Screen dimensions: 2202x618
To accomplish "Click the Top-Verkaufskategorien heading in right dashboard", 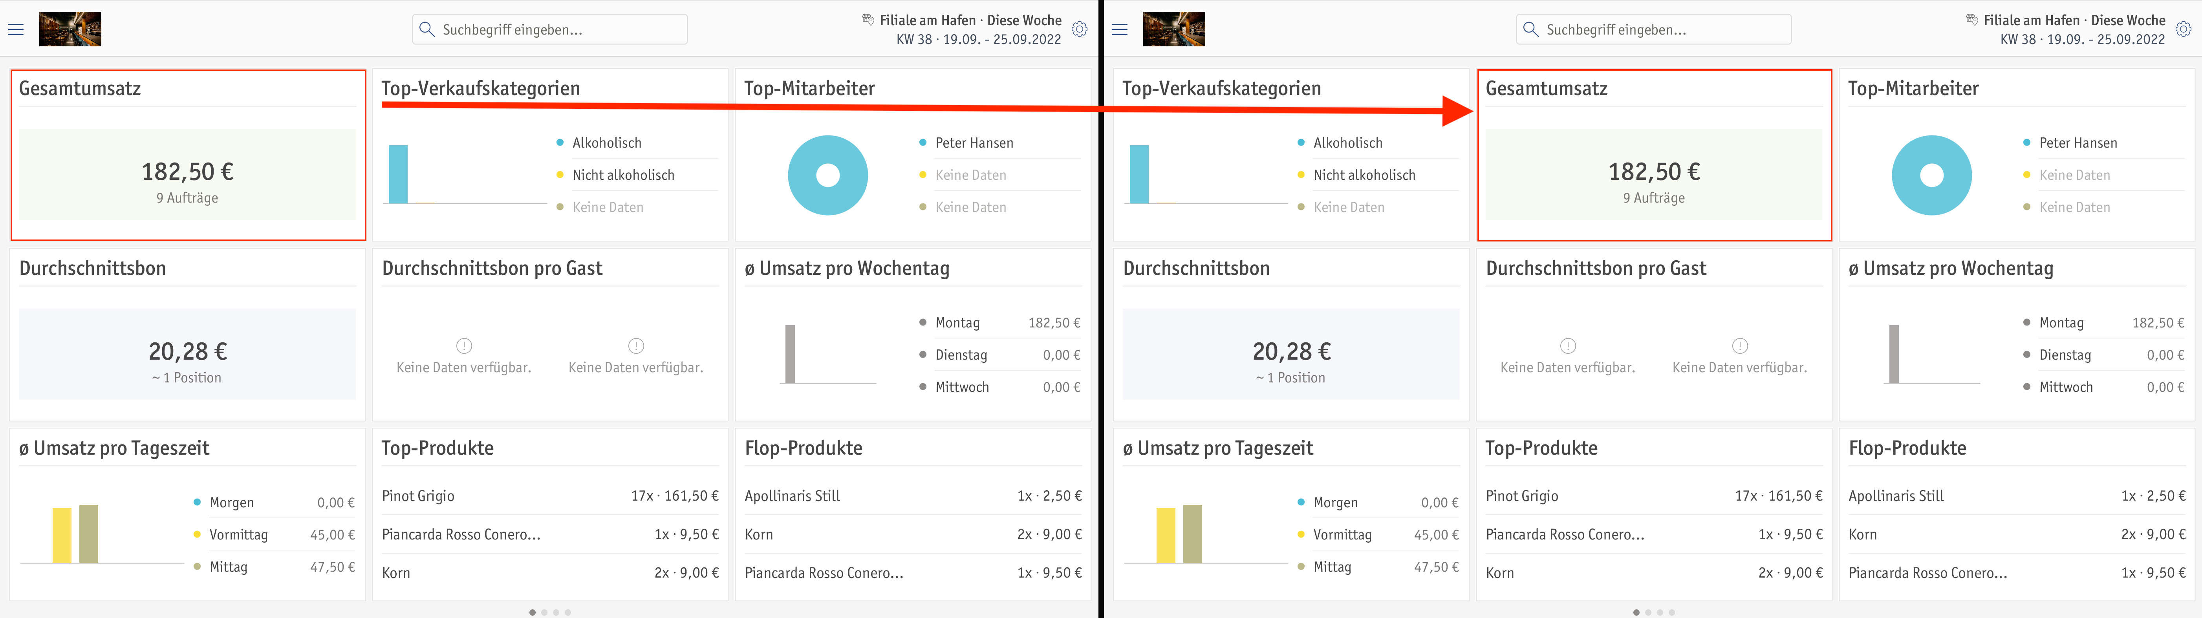I will point(1221,88).
